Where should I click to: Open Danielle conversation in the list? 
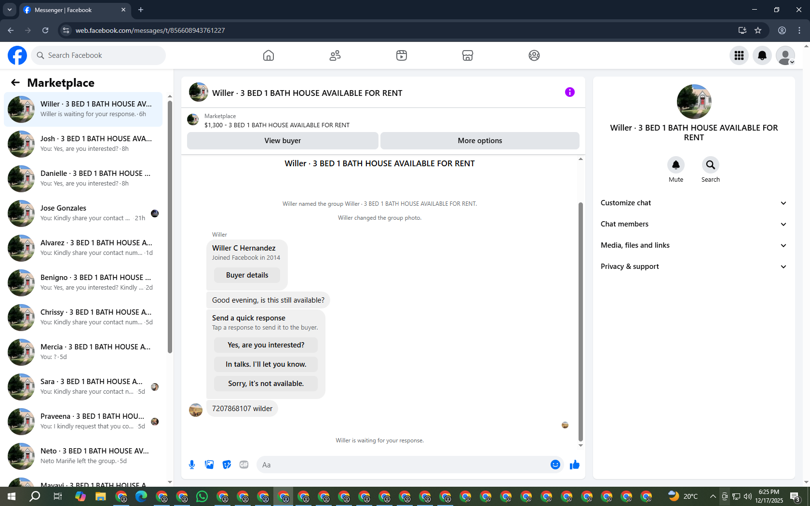[83, 179]
